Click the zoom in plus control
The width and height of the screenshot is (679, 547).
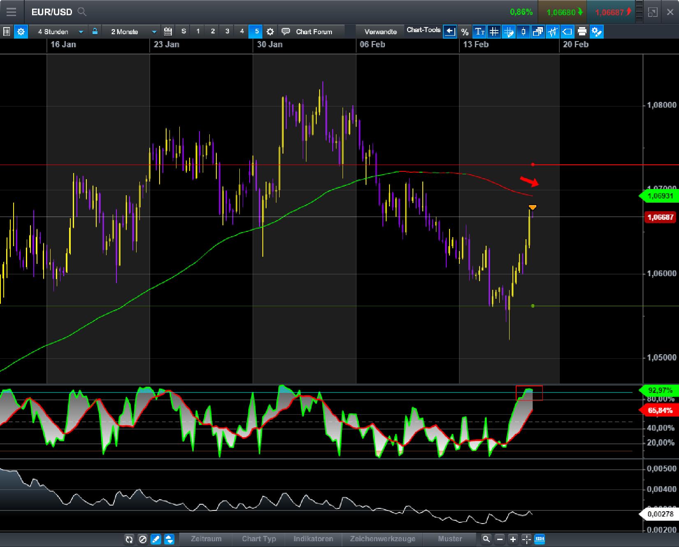(512, 540)
